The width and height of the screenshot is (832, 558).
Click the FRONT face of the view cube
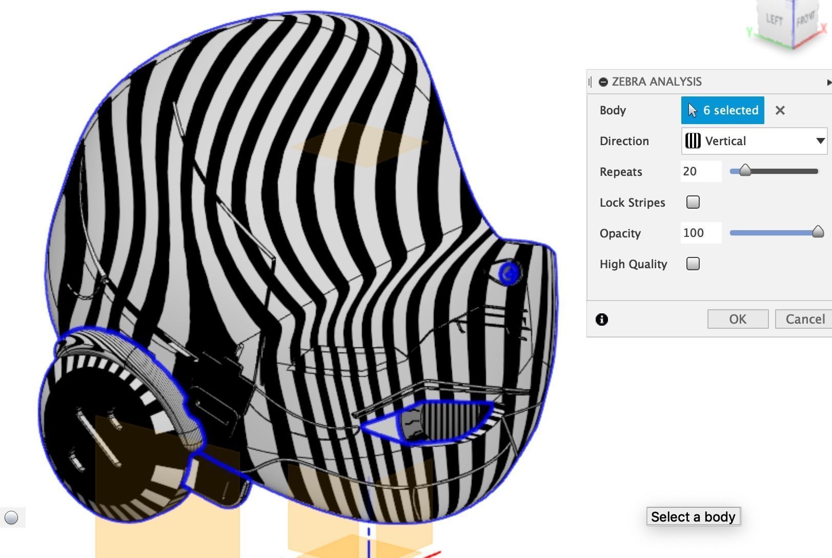(x=806, y=21)
